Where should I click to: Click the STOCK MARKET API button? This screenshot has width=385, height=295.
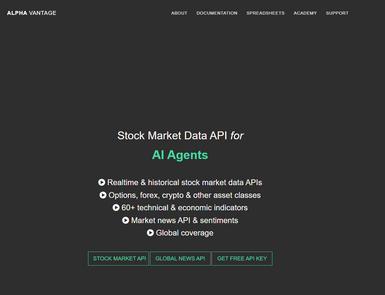tap(118, 258)
